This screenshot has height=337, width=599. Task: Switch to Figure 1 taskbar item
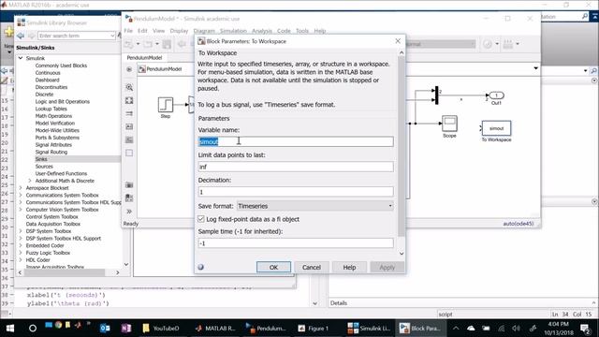pos(314,328)
